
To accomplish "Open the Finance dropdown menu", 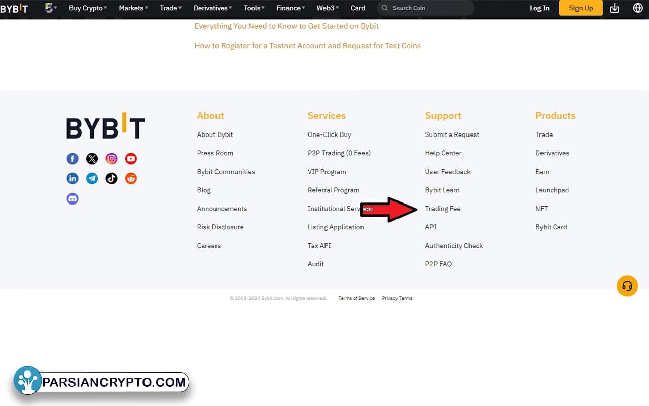I will 291,8.
